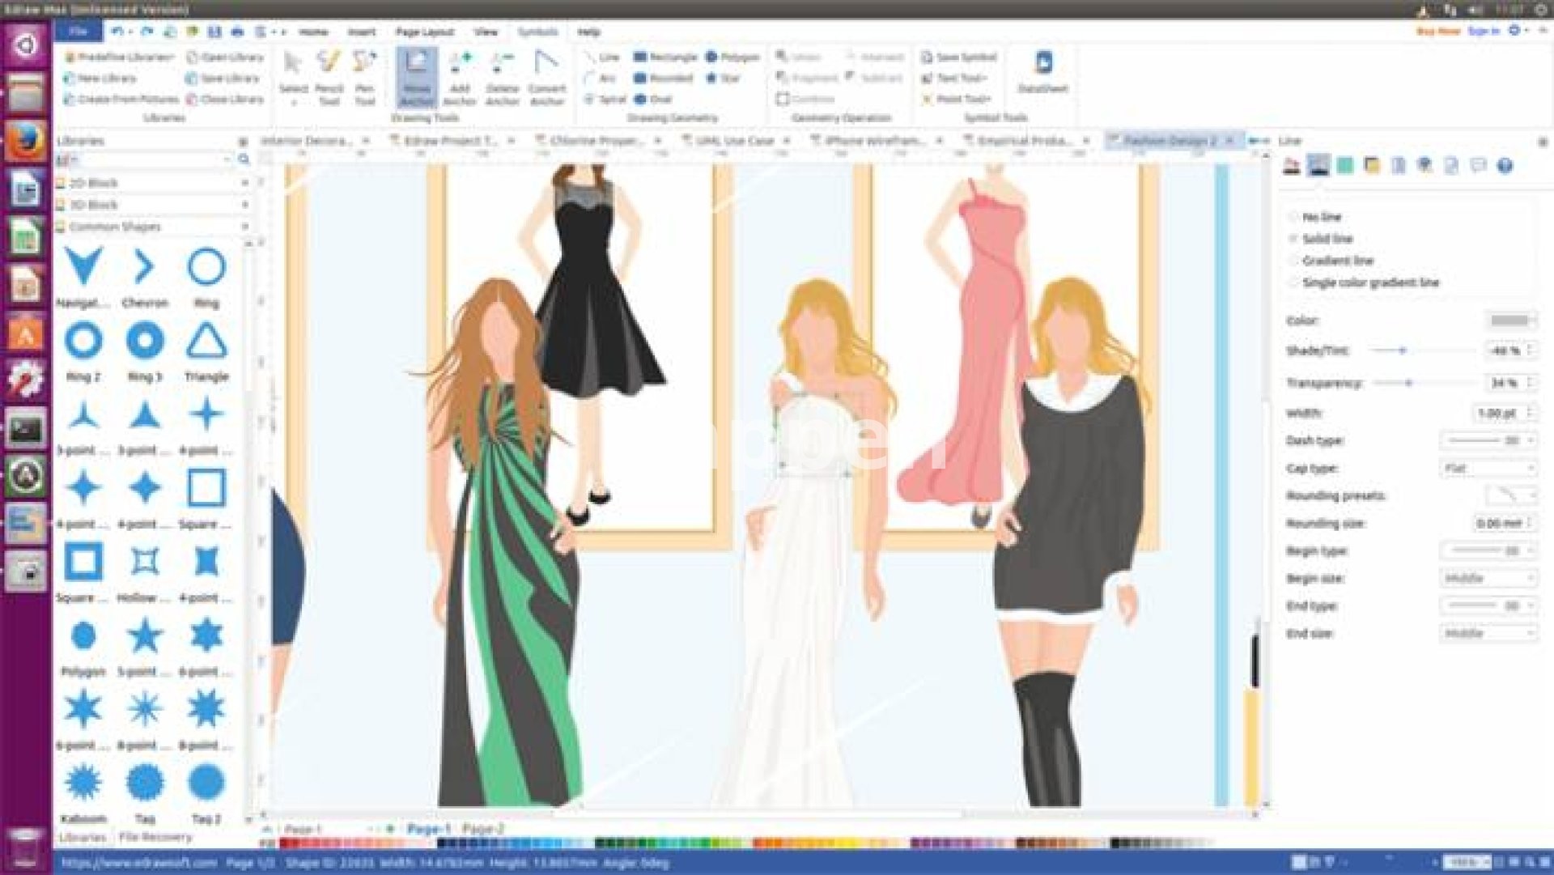Select the Pencil Tool
Screen dimensions: 1554x875
[329, 74]
